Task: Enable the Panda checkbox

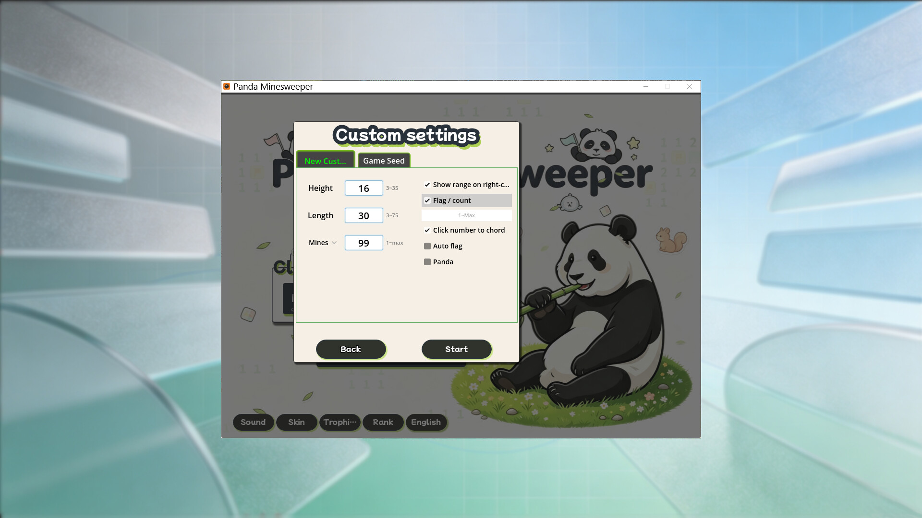Action: pos(427,262)
